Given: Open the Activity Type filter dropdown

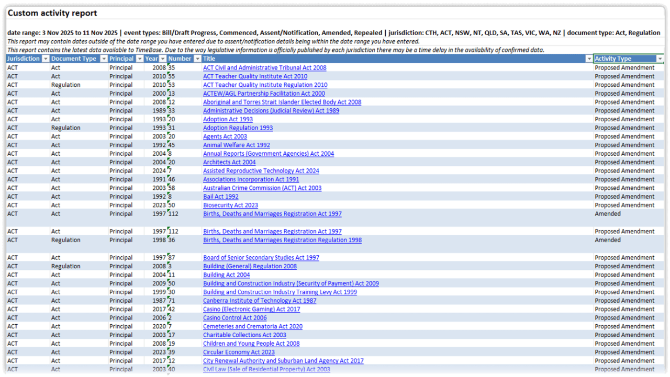Looking at the screenshot, I should pos(660,59).
